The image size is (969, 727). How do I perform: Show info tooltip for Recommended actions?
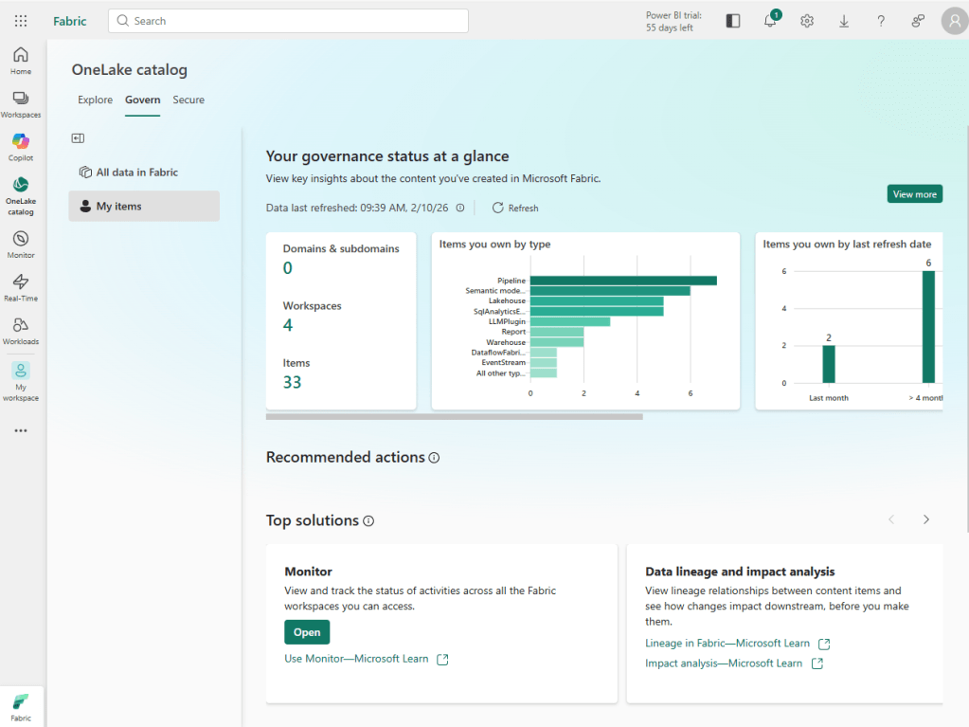tap(434, 458)
